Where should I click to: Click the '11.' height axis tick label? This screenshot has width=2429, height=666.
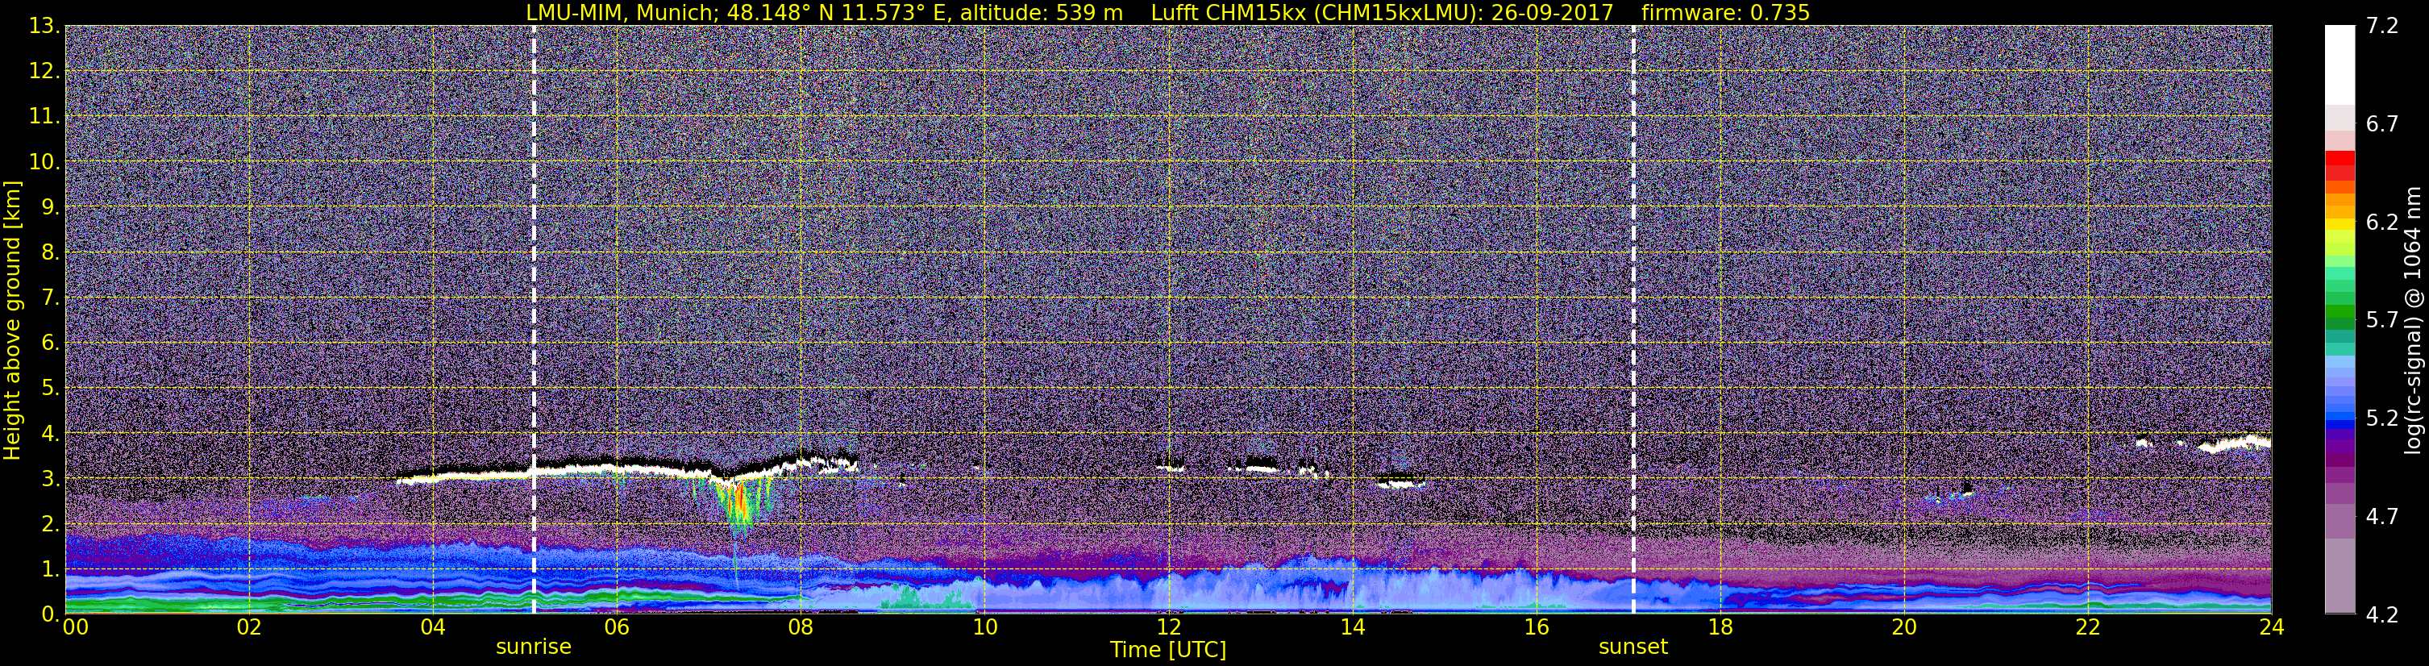[44, 116]
